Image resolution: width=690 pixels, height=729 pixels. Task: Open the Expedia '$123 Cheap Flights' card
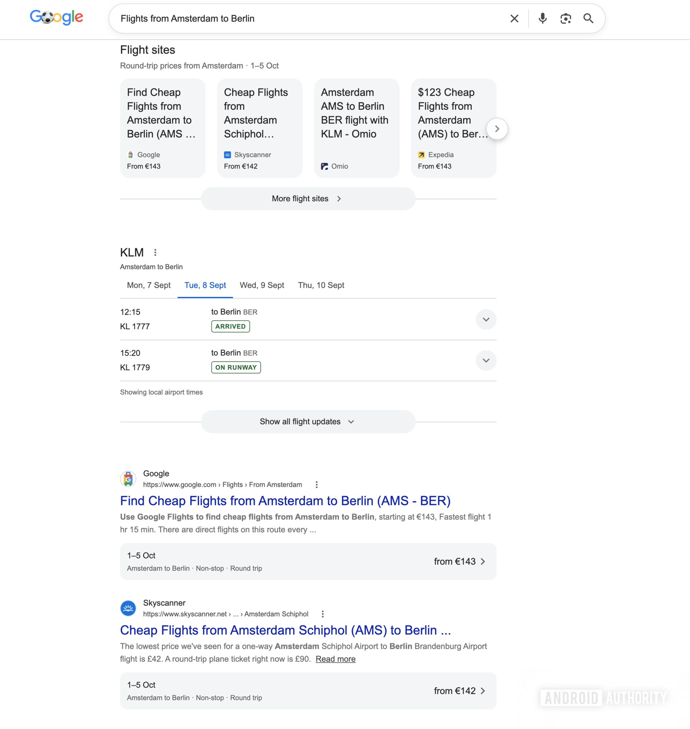[x=454, y=128]
